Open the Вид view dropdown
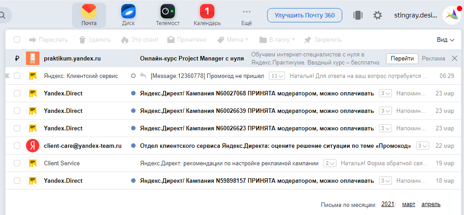 [445, 40]
